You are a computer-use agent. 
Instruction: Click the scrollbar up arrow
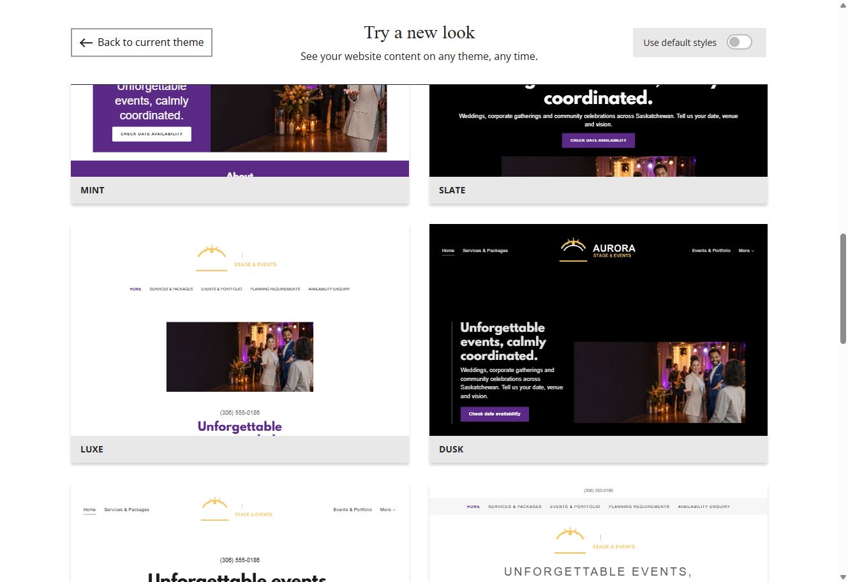[x=843, y=5]
